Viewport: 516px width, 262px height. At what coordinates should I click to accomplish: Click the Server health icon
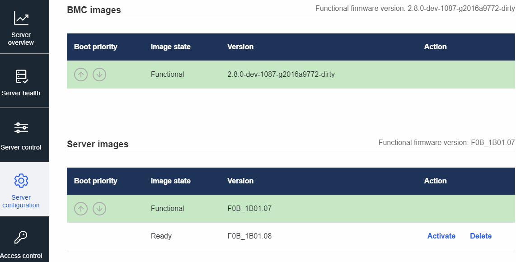coord(21,76)
